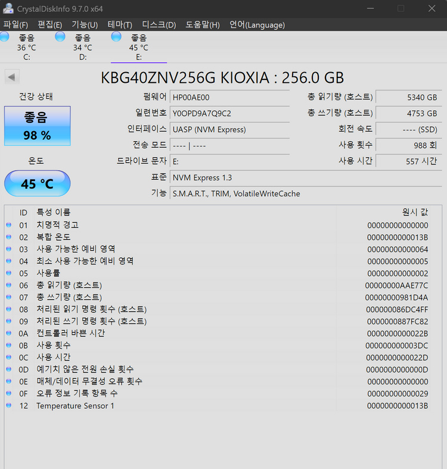This screenshot has width=447, height=469.
Task: Open the 디스크(D) menu
Action: pos(159,24)
